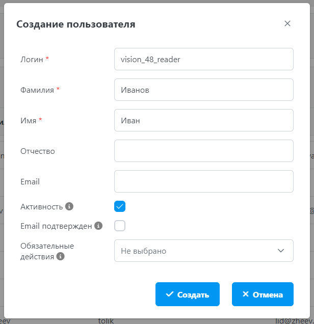Click the Обязательные действия info icon
The width and height of the screenshot is (314, 324).
[x=61, y=256]
